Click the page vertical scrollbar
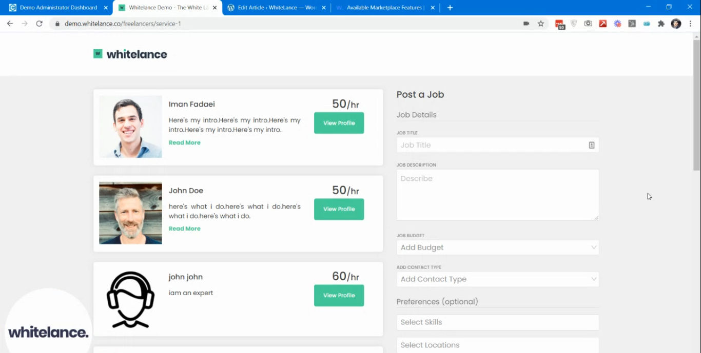Viewport: 701px width, 353px height. click(696, 105)
